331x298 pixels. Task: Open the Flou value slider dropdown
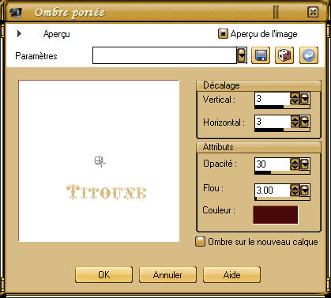click(x=305, y=190)
